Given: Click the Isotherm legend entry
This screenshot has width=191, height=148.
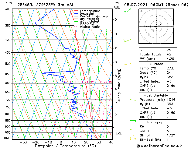Looking at the screenshot, I should tap(87, 24).
